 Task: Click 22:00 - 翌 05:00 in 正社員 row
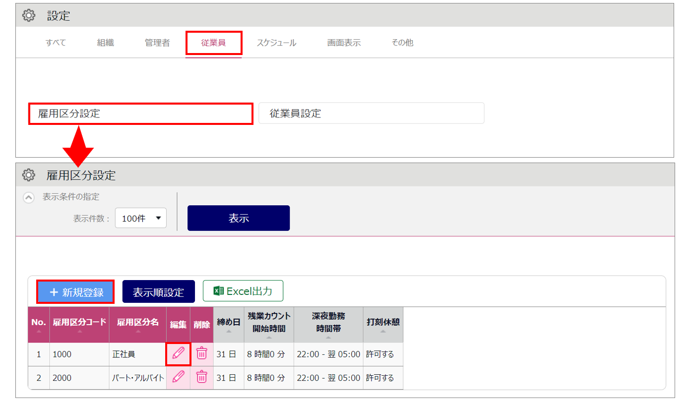coord(328,354)
